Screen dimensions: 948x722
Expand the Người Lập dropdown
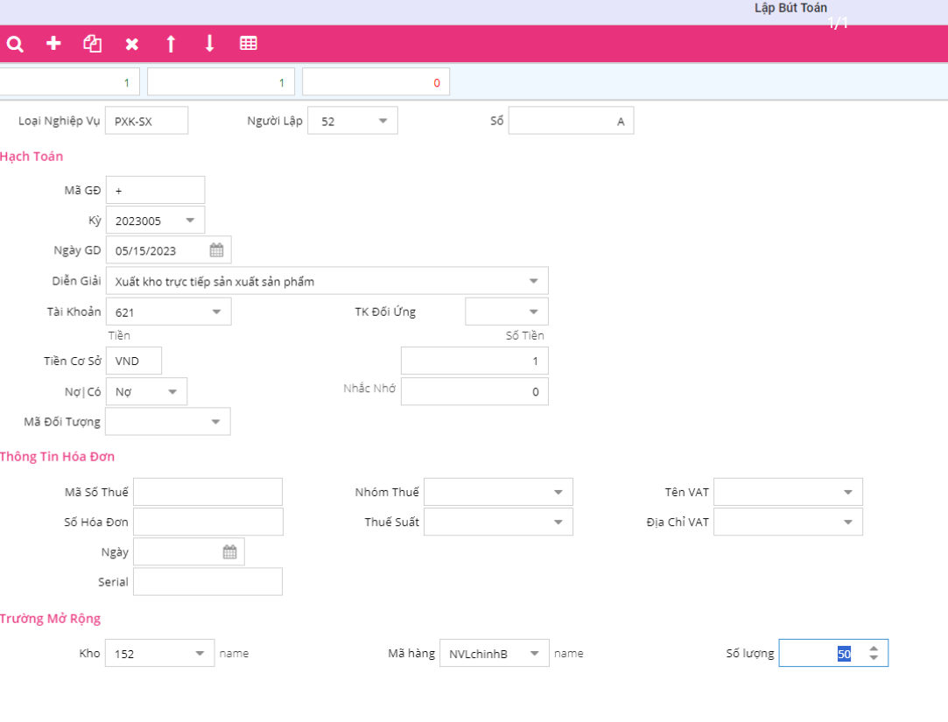(x=383, y=122)
